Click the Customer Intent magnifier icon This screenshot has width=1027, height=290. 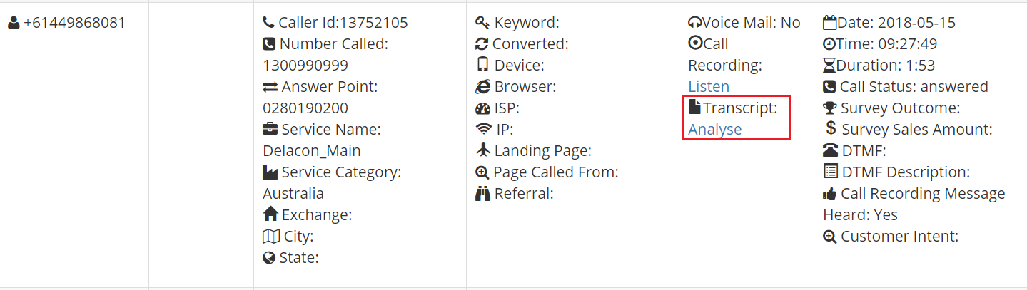(829, 237)
